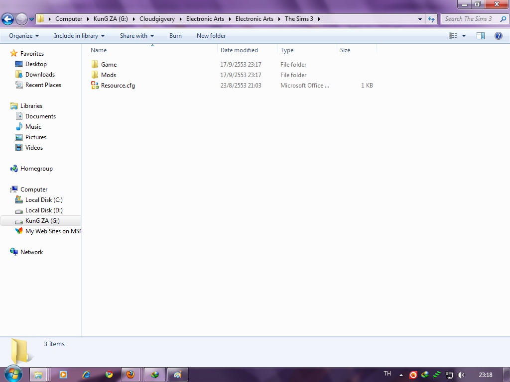Open Windows Start button

(x=13, y=374)
